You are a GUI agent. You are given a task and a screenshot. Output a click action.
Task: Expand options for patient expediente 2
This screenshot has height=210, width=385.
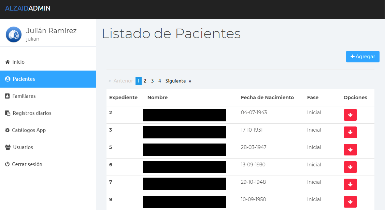350,115
